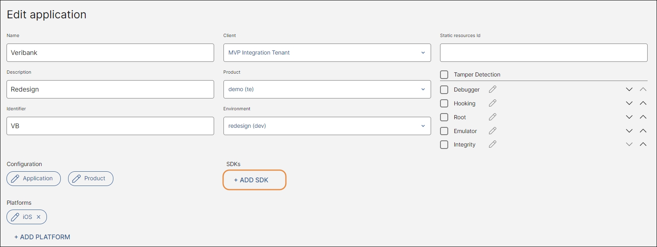
Task: Toggle the Emulator checkbox
Action: (444, 131)
